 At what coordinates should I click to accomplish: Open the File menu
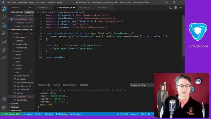click(x=8, y=2)
